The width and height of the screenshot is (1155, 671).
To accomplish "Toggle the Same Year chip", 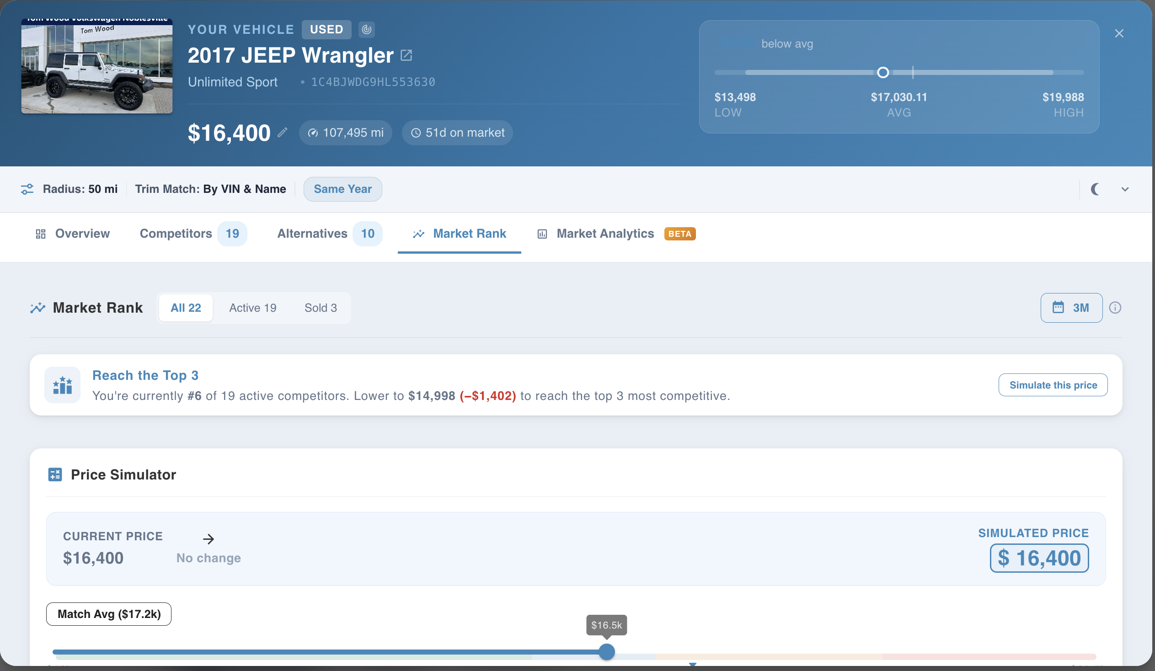I will tap(342, 189).
